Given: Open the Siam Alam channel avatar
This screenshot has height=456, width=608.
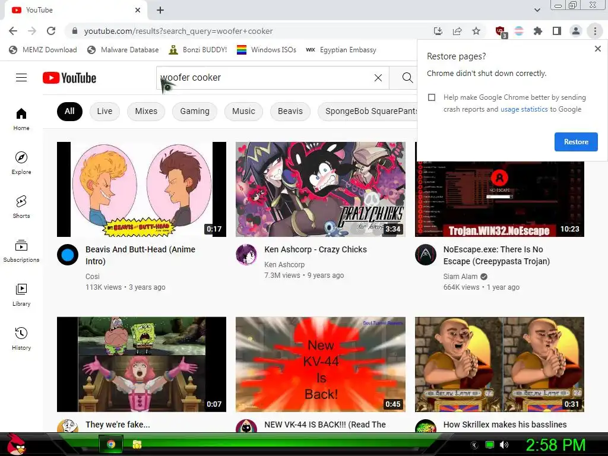Looking at the screenshot, I should [x=425, y=255].
